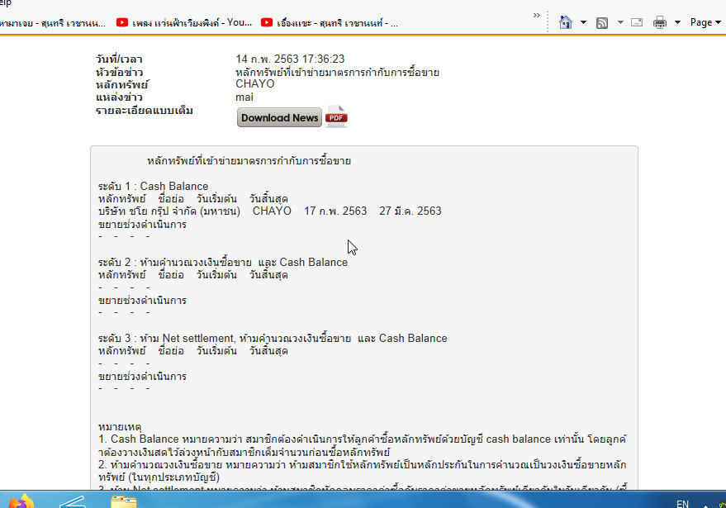
Task: Expand favorites bar overflow chevron
Action: tap(537, 16)
